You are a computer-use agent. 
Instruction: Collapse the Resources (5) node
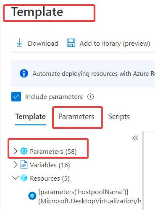15,178
